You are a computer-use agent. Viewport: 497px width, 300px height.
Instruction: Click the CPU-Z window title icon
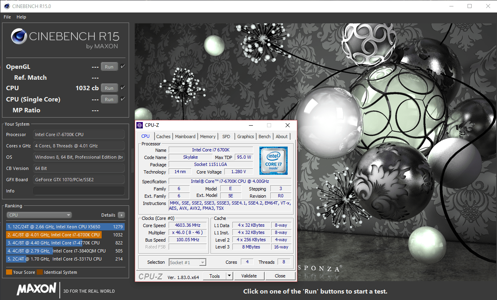(x=140, y=125)
